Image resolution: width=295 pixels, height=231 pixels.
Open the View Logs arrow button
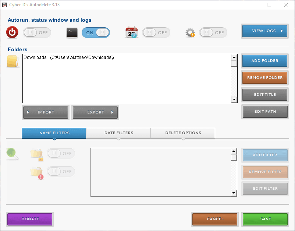point(264,31)
